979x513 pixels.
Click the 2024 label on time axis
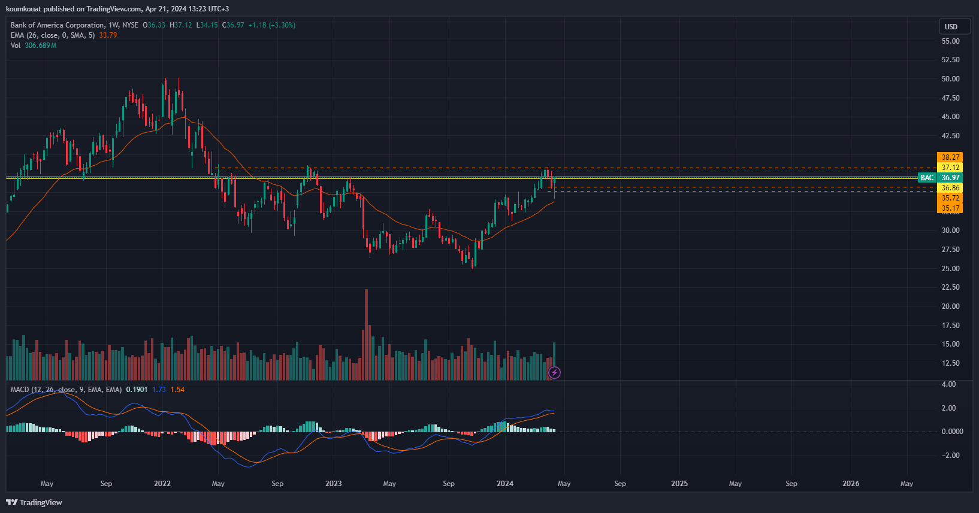[505, 484]
